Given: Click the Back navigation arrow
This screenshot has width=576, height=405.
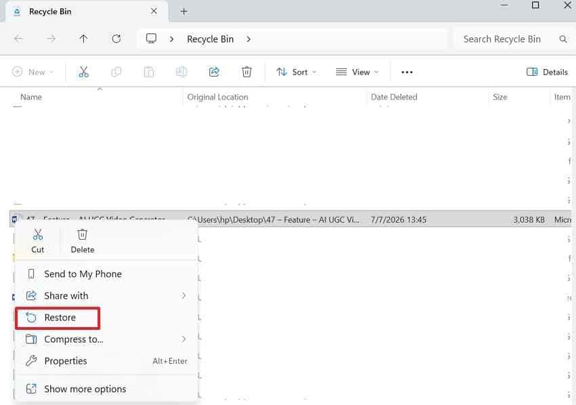Looking at the screenshot, I should pos(18,39).
